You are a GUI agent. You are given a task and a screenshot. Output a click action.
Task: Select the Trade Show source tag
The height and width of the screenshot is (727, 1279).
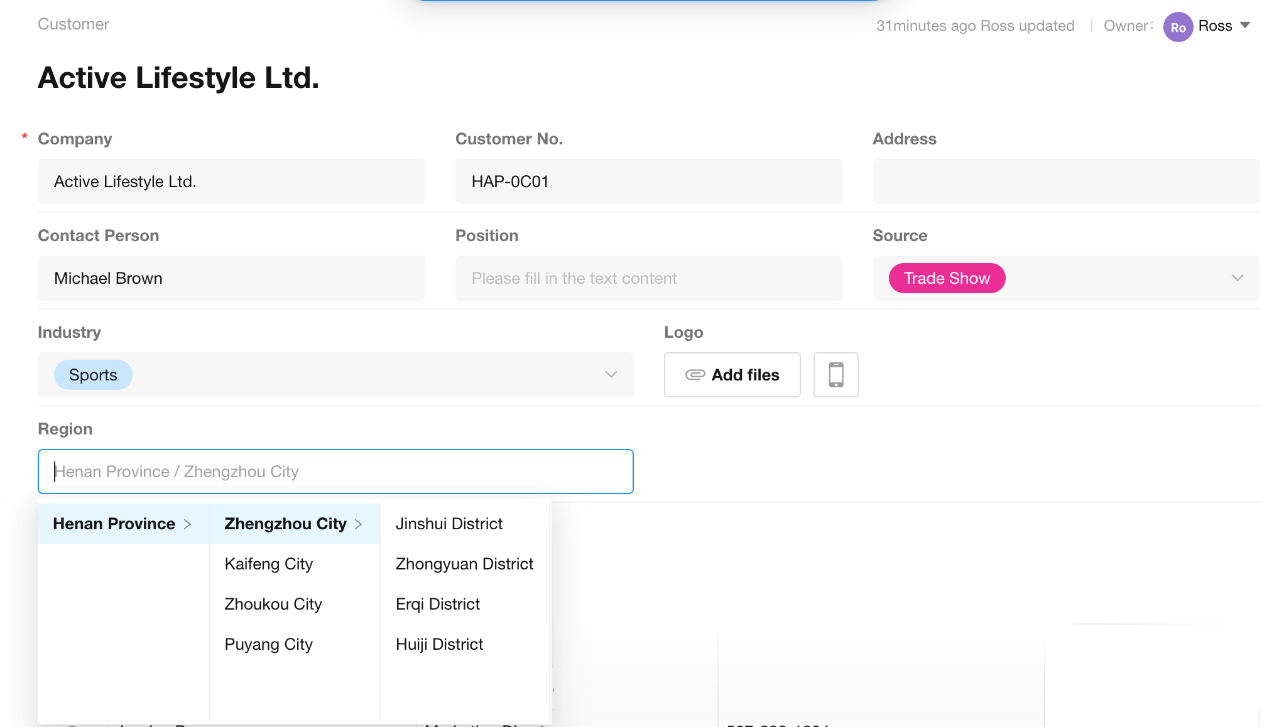946,278
